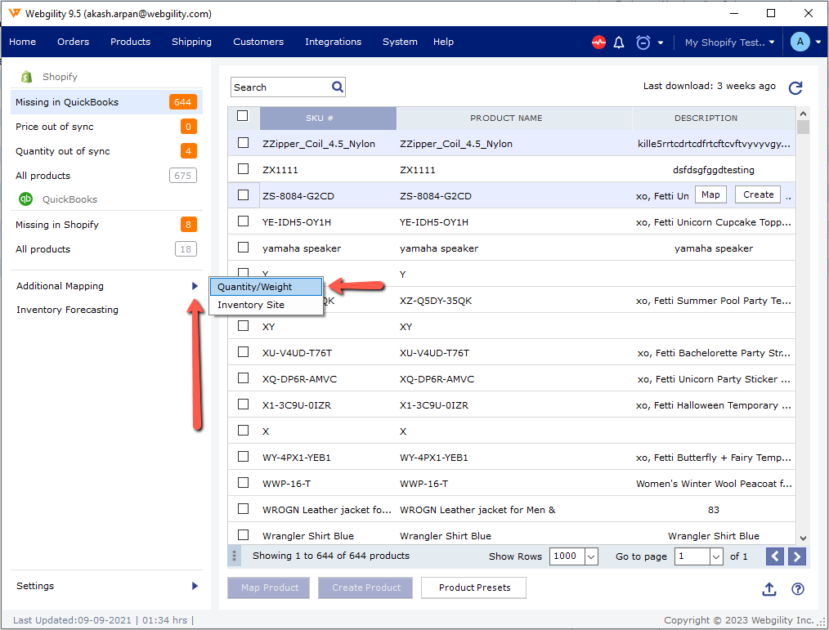This screenshot has height=630, width=829.
Task: Select Missing in Shopify filter
Action: (106, 225)
